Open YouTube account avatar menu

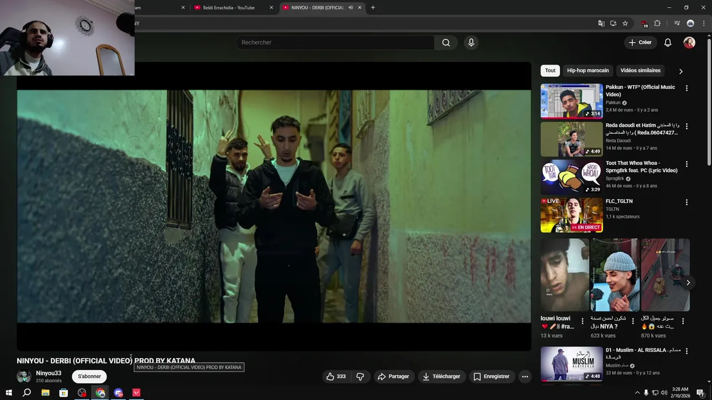689,43
